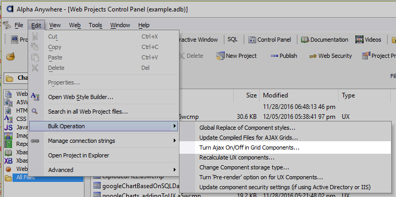Click the Images category icon in sidebar
Viewport: 396px width, 197px height.
point(8,136)
